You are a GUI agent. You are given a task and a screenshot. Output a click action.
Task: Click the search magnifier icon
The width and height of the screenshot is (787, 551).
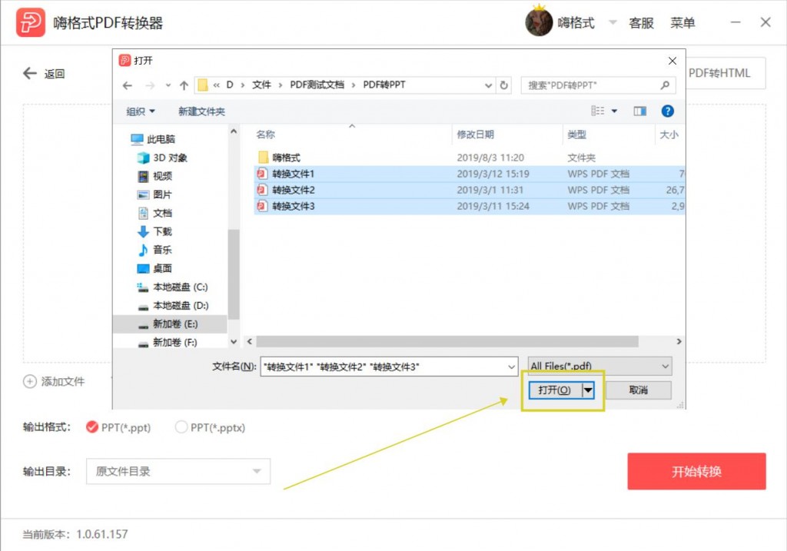pos(665,85)
